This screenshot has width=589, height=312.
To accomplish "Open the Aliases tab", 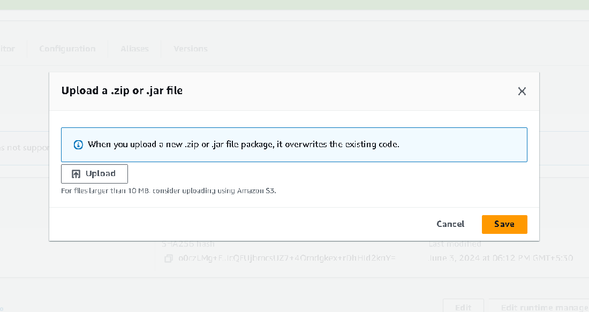I will [134, 49].
